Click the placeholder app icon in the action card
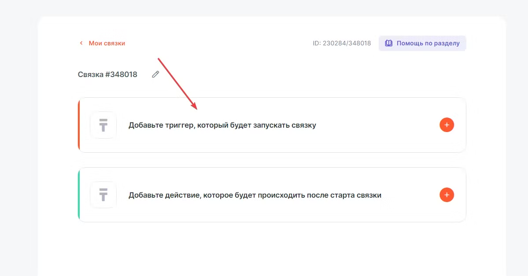Viewport: 528px width, 276px height. coord(103,195)
